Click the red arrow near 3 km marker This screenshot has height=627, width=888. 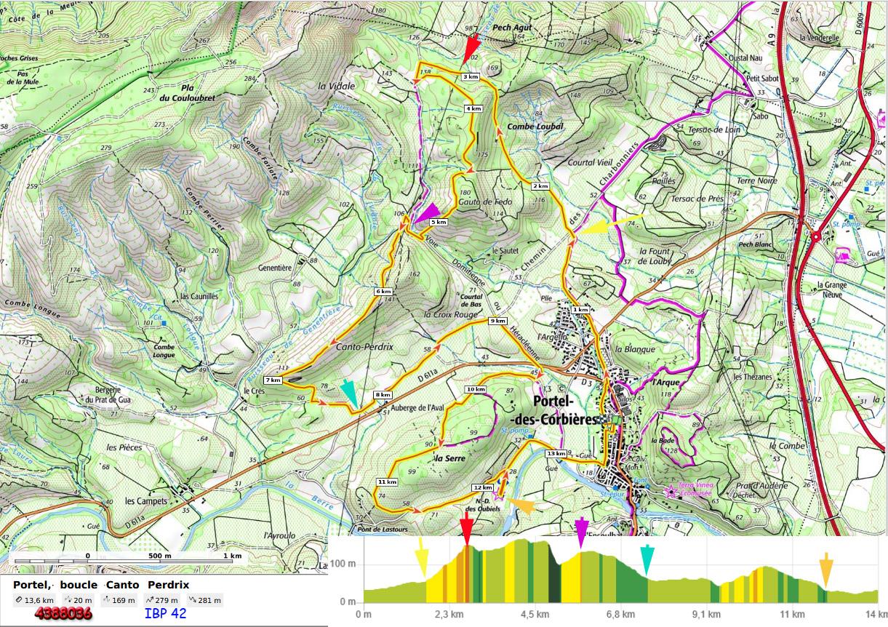coord(472,48)
